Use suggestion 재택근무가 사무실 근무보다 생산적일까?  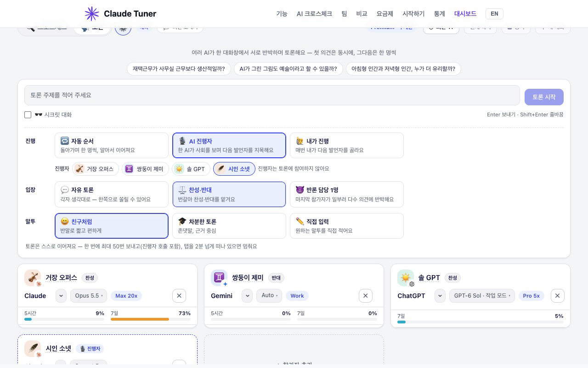(179, 69)
